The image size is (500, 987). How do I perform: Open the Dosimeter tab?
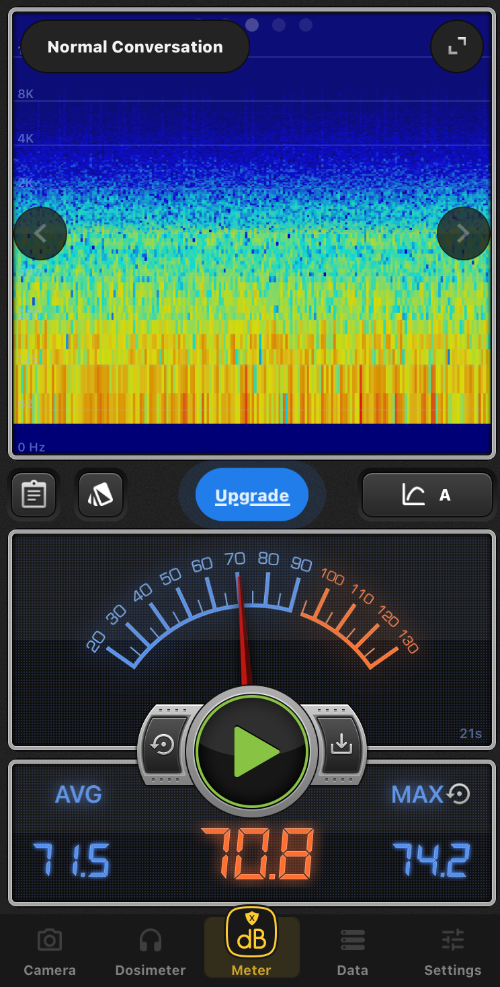tap(151, 953)
